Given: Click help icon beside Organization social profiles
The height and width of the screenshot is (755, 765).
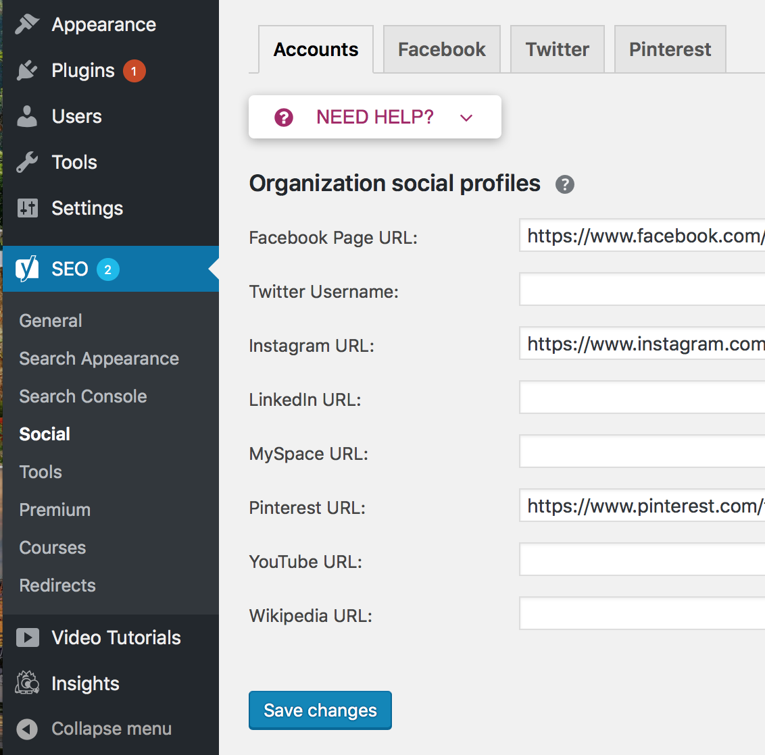Looking at the screenshot, I should click(564, 184).
